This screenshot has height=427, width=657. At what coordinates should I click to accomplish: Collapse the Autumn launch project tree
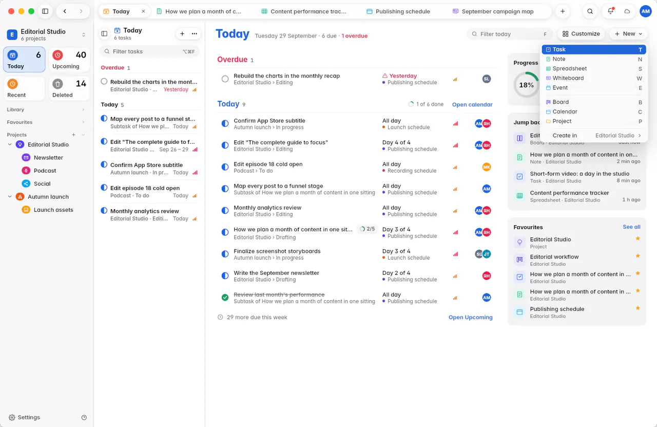(10, 197)
